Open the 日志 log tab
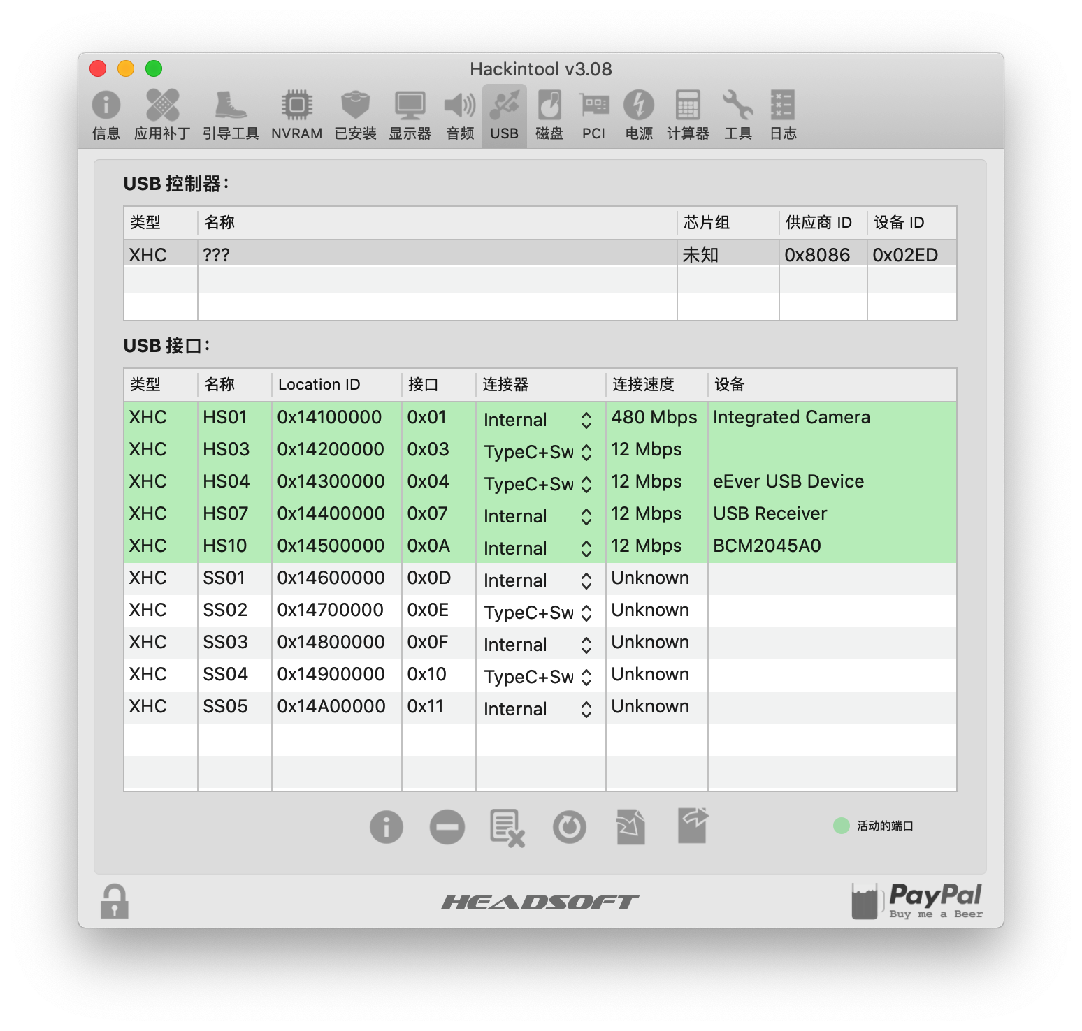1082x1031 pixels. pos(783,115)
